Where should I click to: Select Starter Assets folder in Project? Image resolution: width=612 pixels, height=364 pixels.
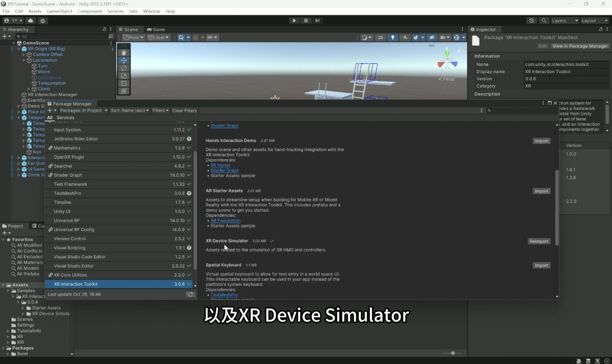pos(46,308)
